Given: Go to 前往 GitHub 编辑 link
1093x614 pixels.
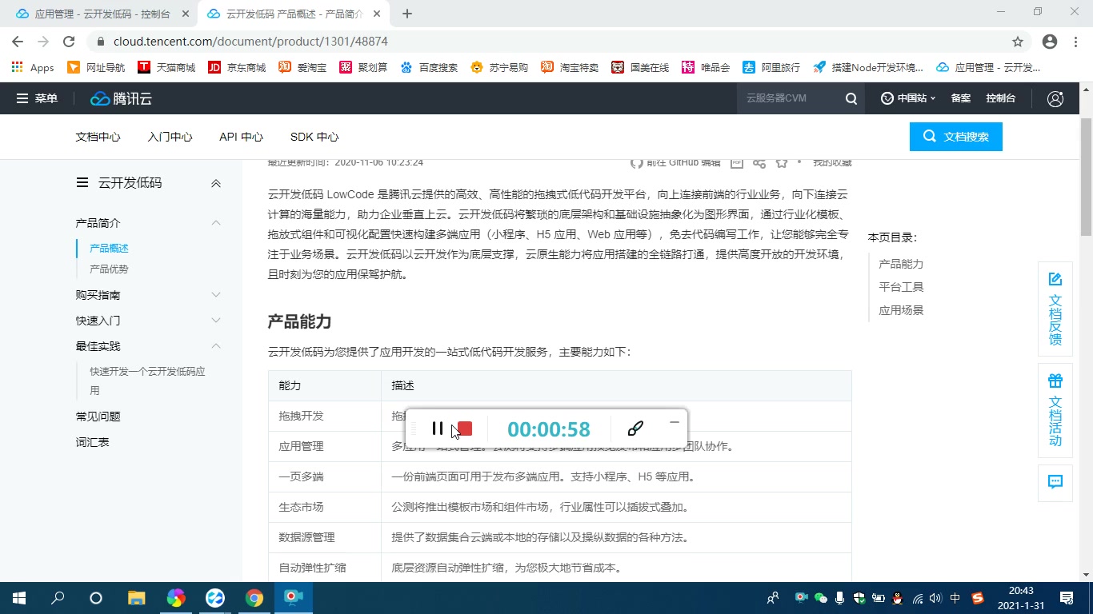Looking at the screenshot, I should tap(675, 162).
